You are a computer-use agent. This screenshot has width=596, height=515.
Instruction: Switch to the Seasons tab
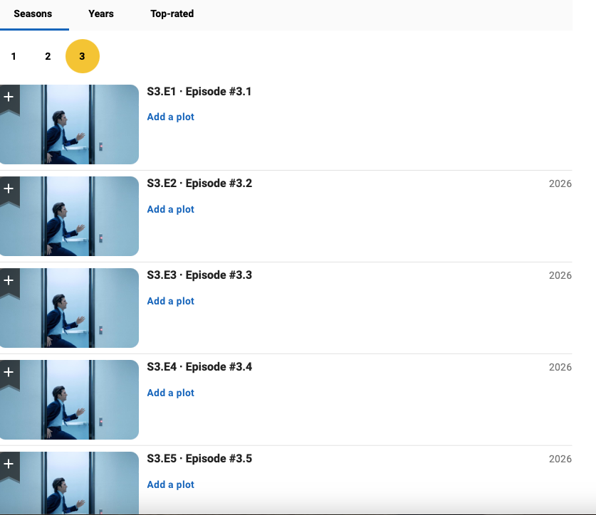click(33, 14)
